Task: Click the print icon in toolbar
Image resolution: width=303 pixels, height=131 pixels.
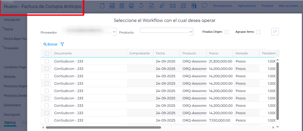Action: pyautogui.click(x=132, y=6)
